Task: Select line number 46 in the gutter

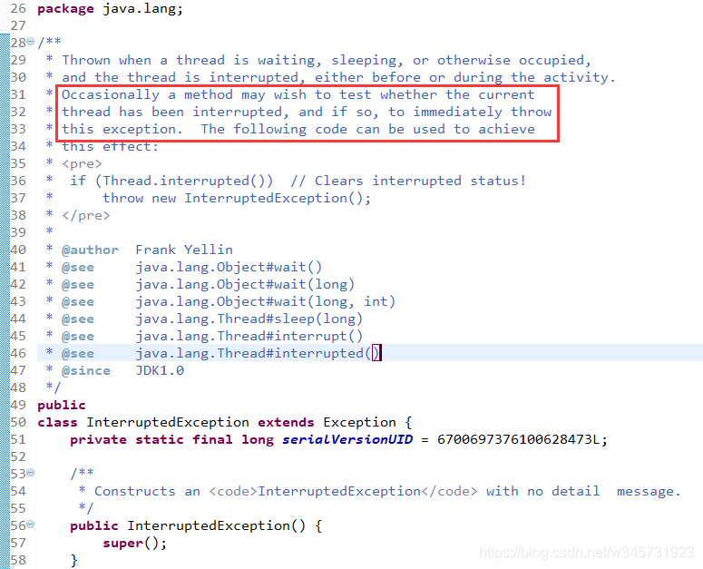Action: 18,353
